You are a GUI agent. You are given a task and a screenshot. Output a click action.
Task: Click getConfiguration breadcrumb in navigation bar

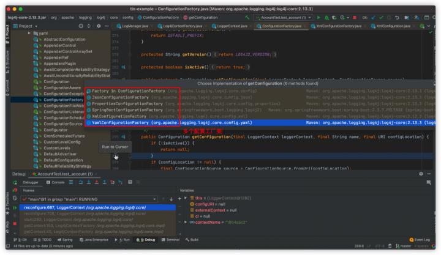coord(200,17)
